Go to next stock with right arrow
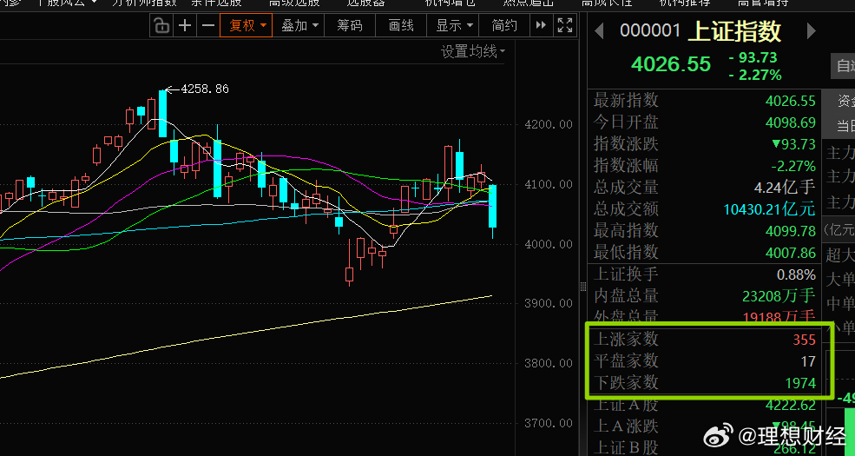 tap(811, 30)
